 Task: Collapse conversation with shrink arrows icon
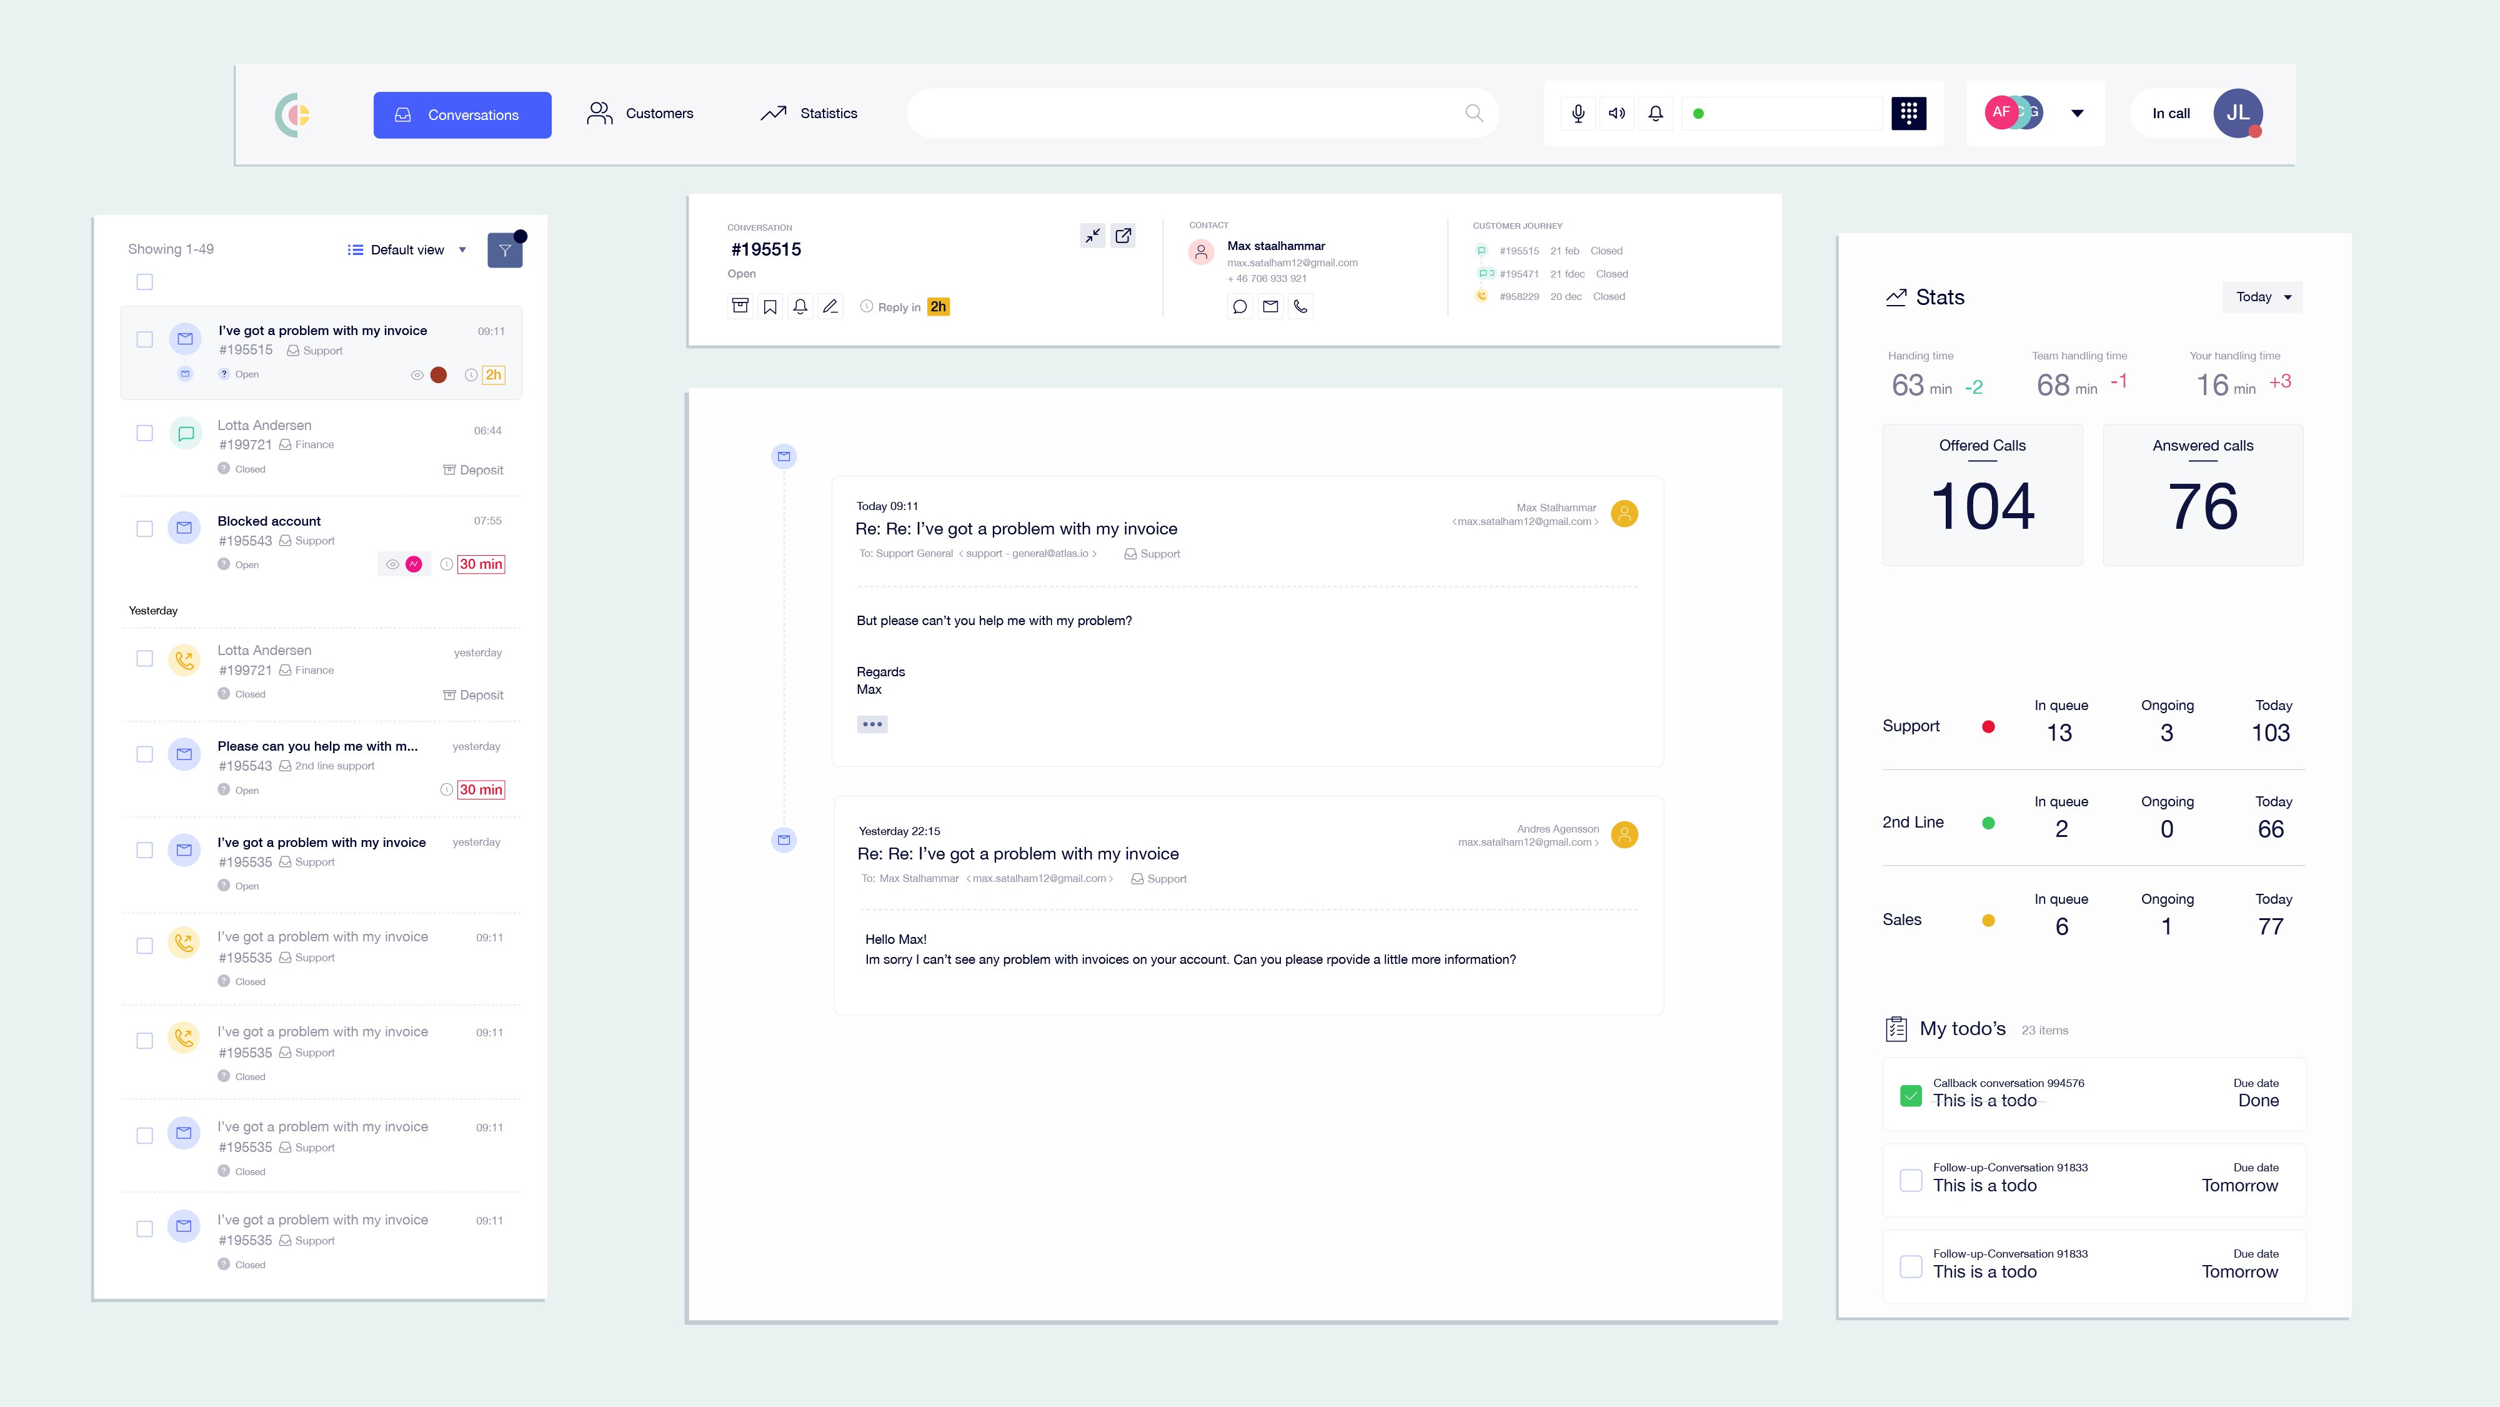1093,236
